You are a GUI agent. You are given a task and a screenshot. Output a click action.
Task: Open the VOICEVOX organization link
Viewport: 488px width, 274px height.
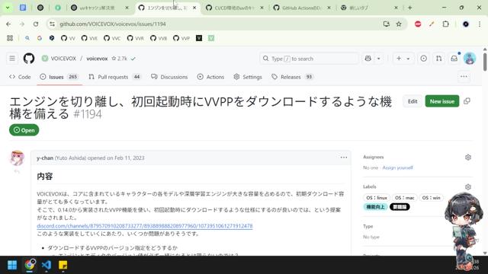tap(63, 59)
